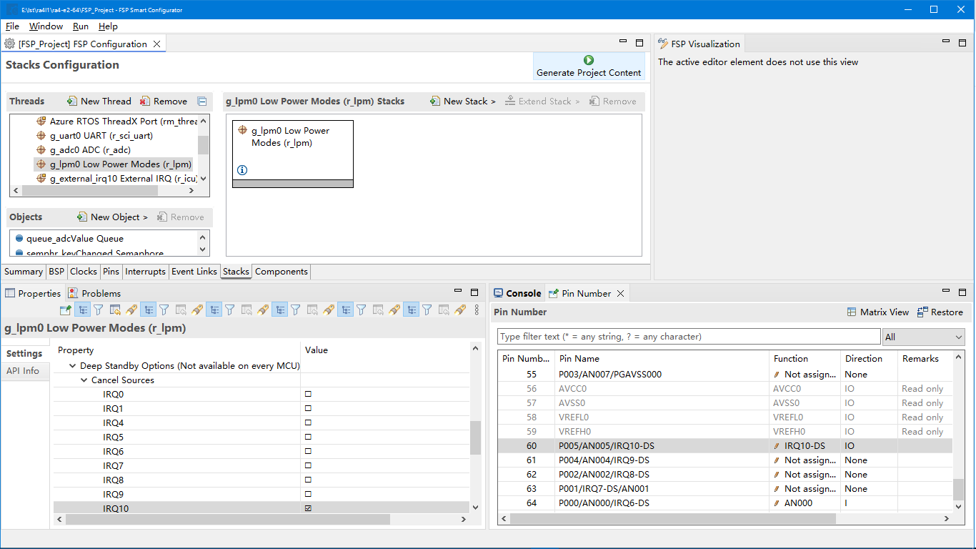Add a New Thread
The width and height of the screenshot is (976, 549).
(99, 102)
